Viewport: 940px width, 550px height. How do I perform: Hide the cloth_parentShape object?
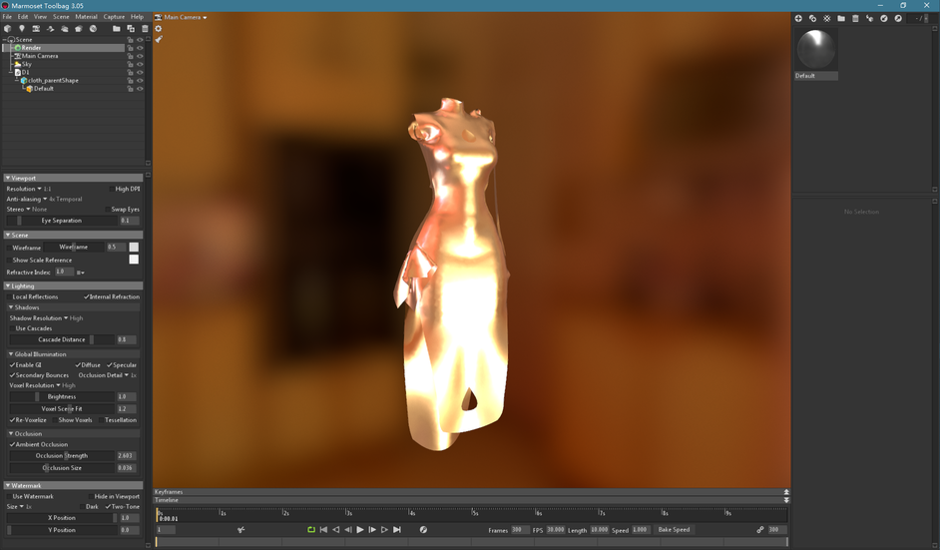pyautogui.click(x=140, y=81)
